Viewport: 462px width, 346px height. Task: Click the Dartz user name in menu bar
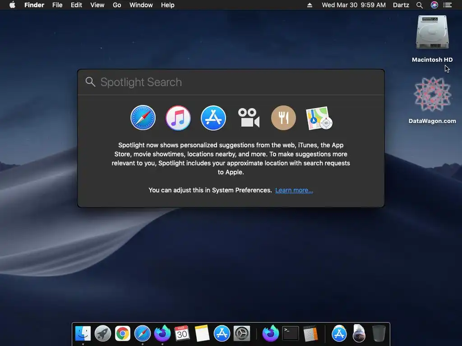401,5
